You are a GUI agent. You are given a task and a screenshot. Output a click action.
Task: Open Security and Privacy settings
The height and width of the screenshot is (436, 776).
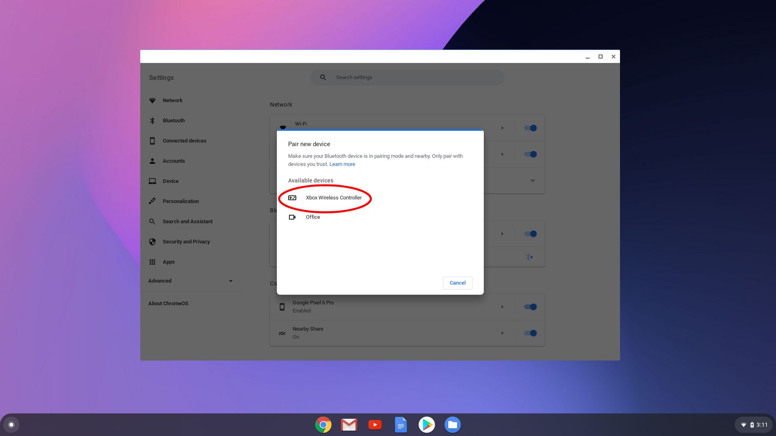186,242
